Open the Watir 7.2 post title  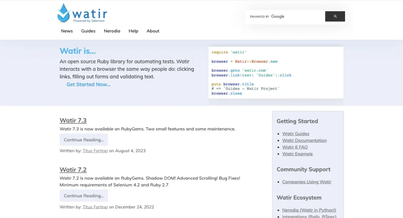click(x=73, y=170)
